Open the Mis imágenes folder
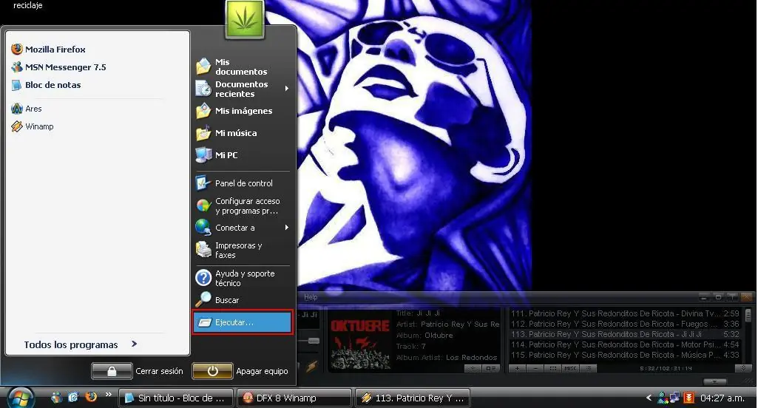Screen dimensions: 758x408 pyautogui.click(x=234, y=111)
